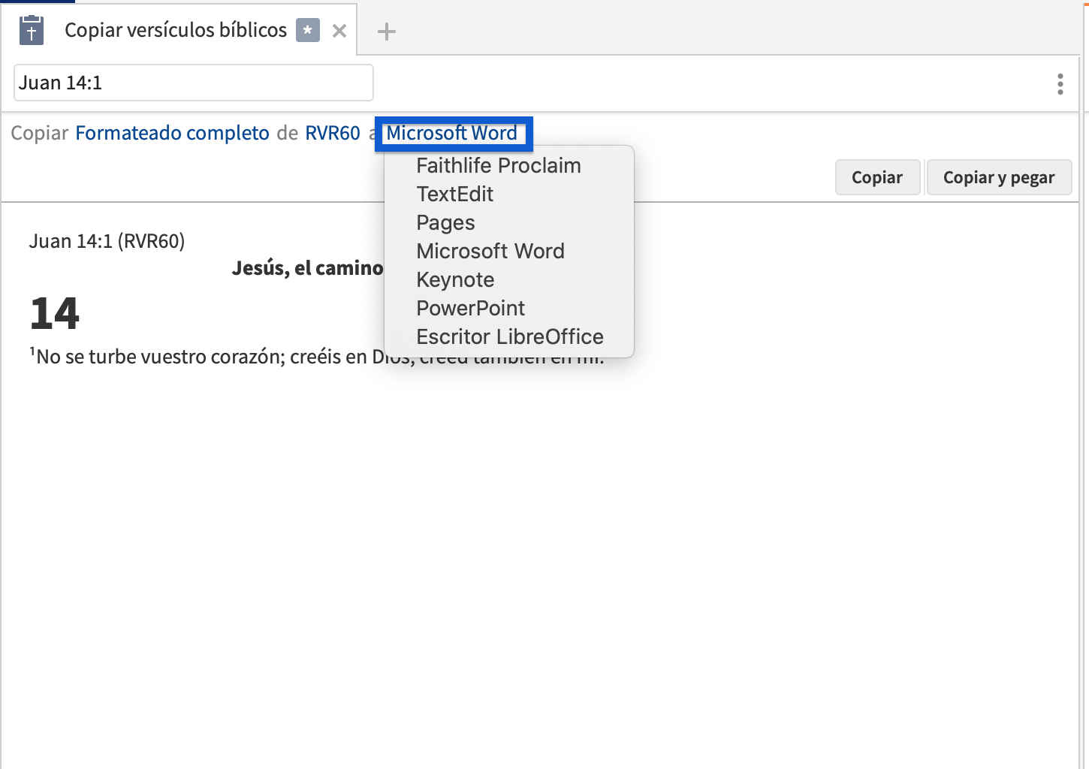
Task: Open the RVR60 Bible version dropdown
Action: (333, 133)
